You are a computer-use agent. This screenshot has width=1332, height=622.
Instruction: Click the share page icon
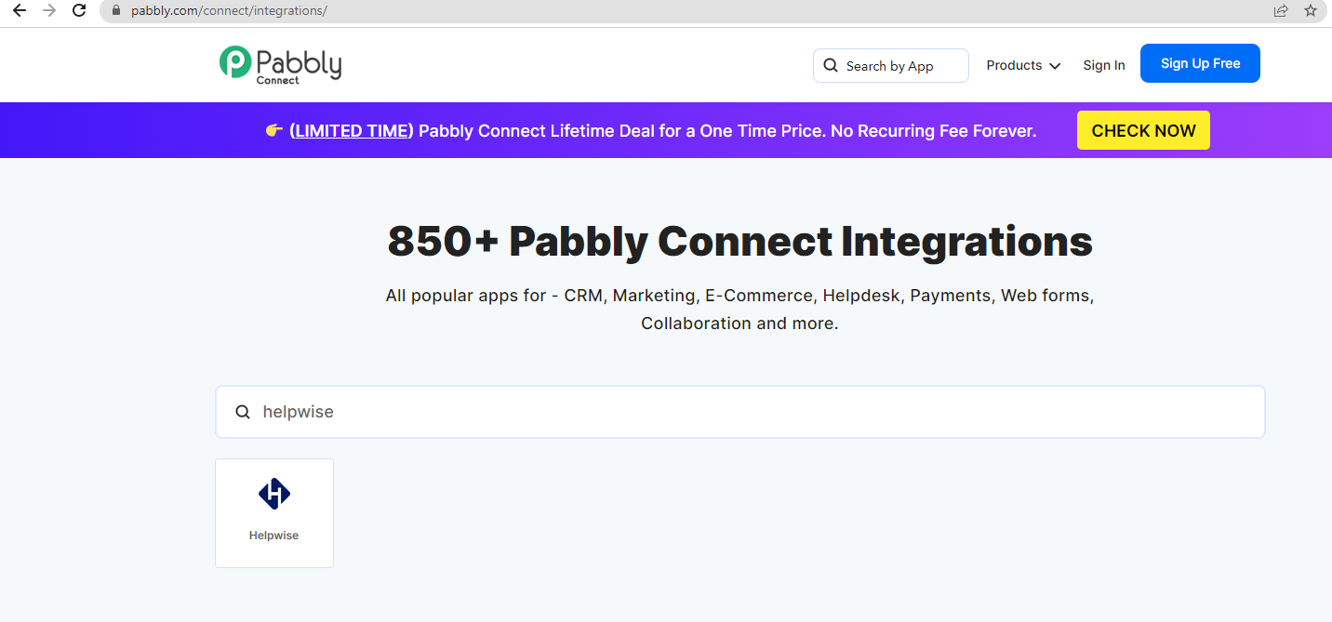coord(1281,11)
